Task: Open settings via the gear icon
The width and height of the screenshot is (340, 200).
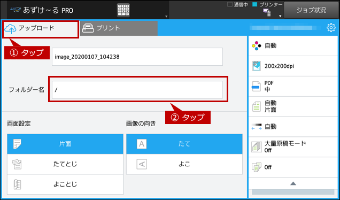Action: [x=331, y=28]
